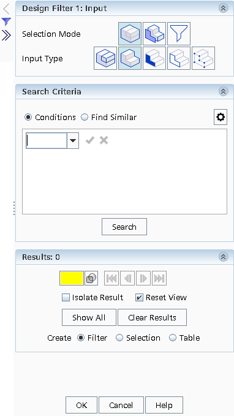Select the solid body selection mode icon
The width and height of the screenshot is (234, 416).
pos(130,34)
